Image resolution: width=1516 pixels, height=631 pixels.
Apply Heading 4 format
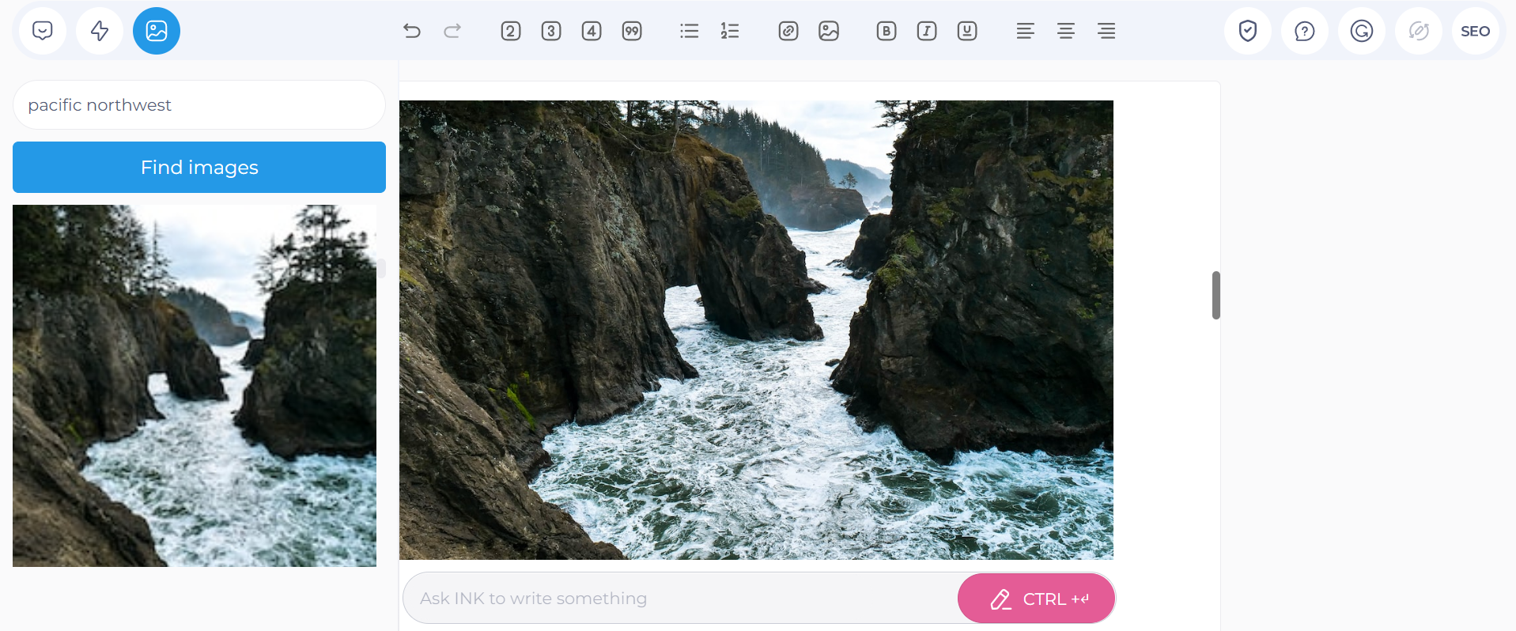pyautogui.click(x=592, y=31)
